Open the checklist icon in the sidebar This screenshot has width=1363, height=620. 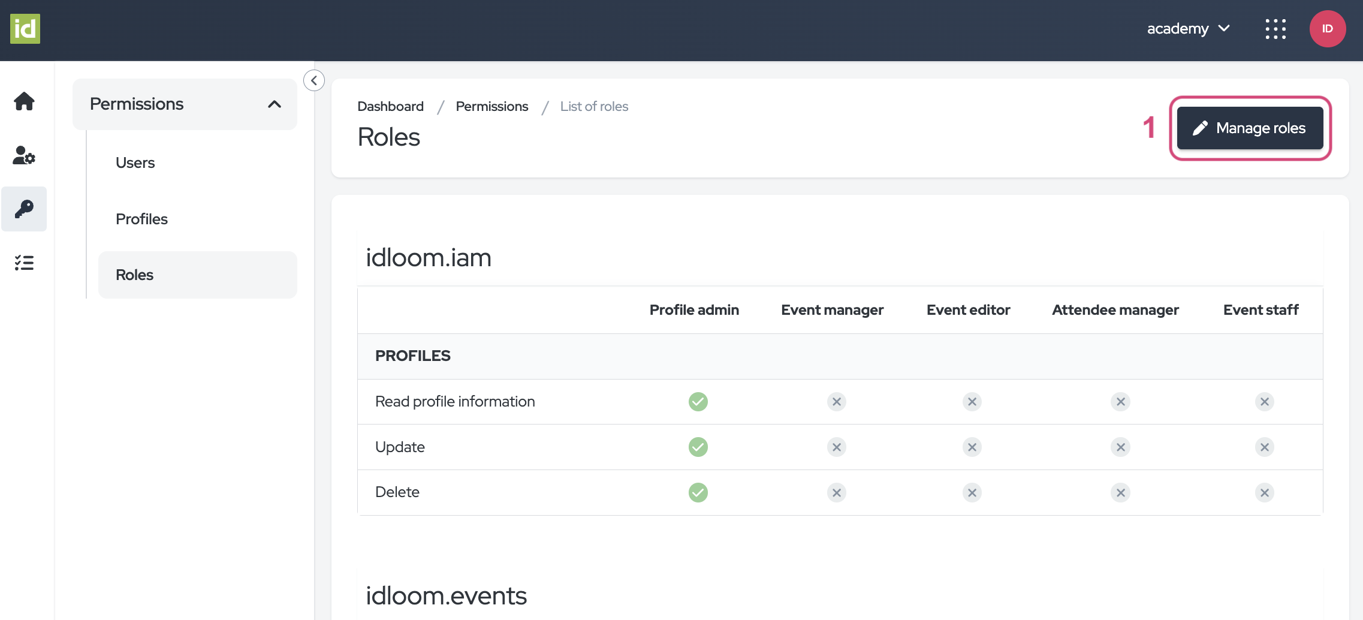click(24, 262)
